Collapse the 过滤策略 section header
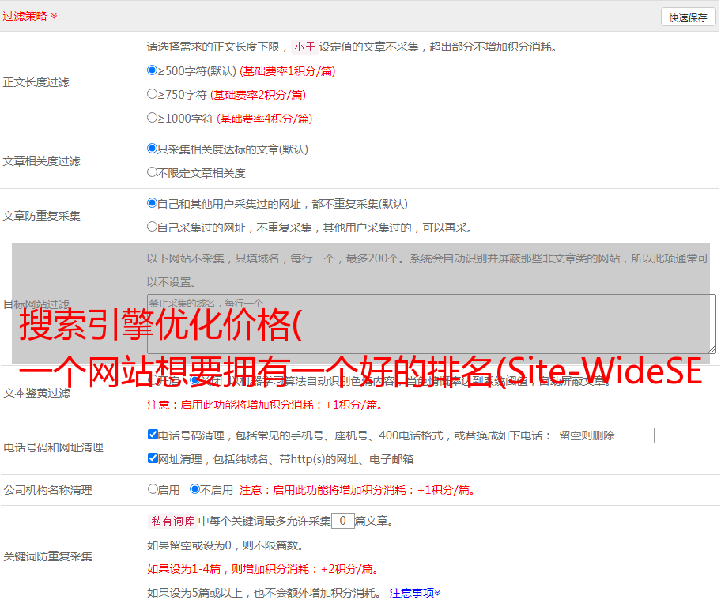721x607 pixels. (30, 16)
